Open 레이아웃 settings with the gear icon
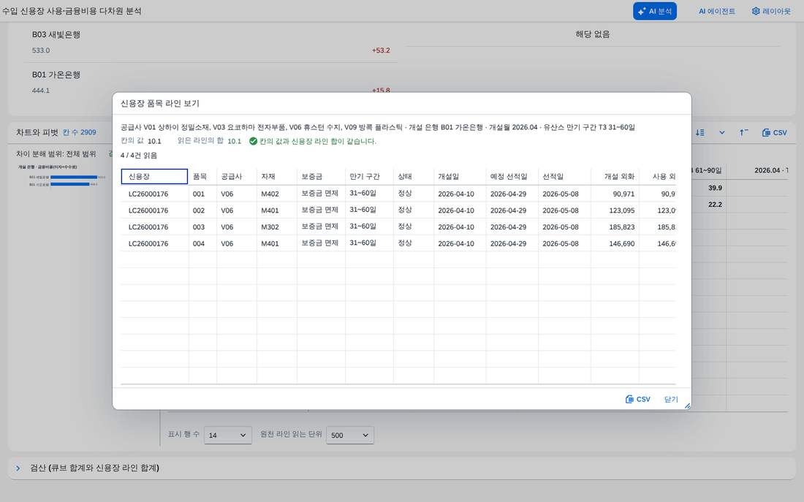The width and height of the screenshot is (804, 502). coord(771,11)
